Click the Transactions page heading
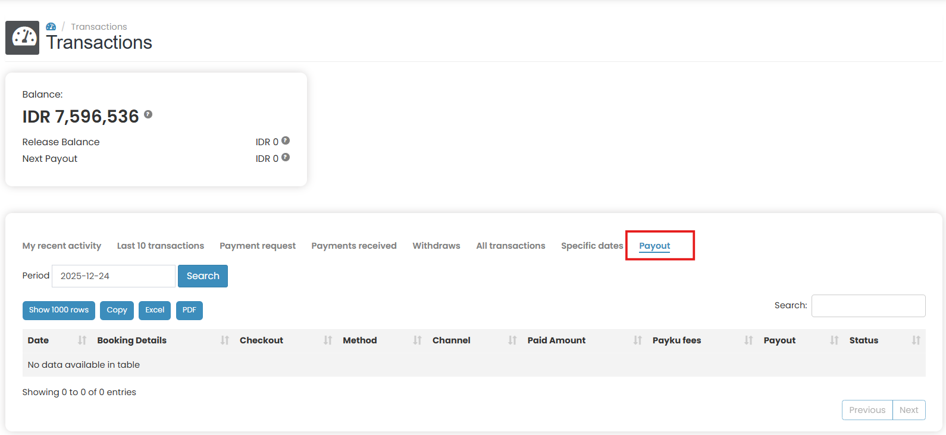The height and width of the screenshot is (435, 946). 99,42
